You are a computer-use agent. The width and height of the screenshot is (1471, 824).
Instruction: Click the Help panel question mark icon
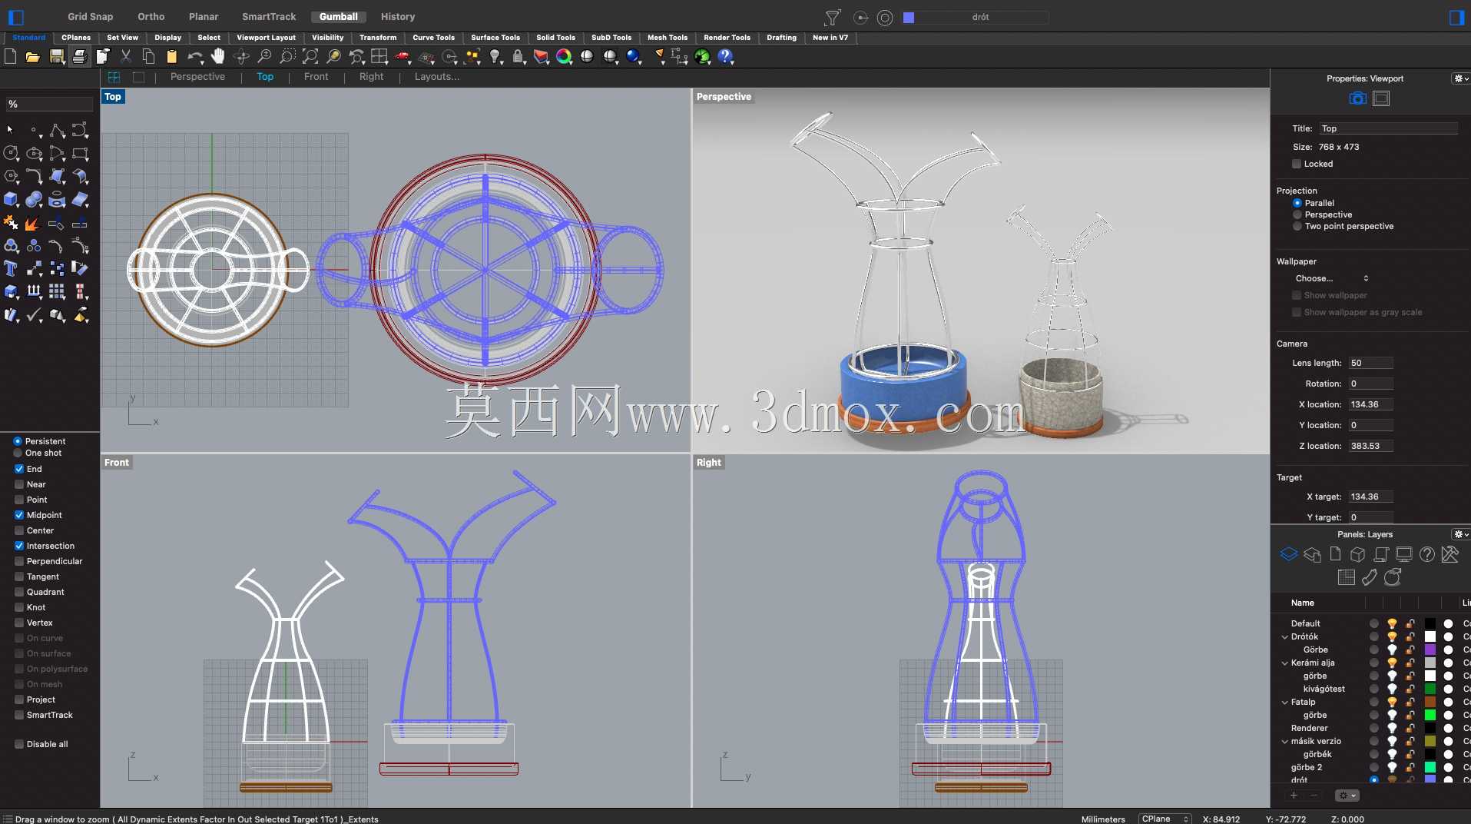(1427, 554)
